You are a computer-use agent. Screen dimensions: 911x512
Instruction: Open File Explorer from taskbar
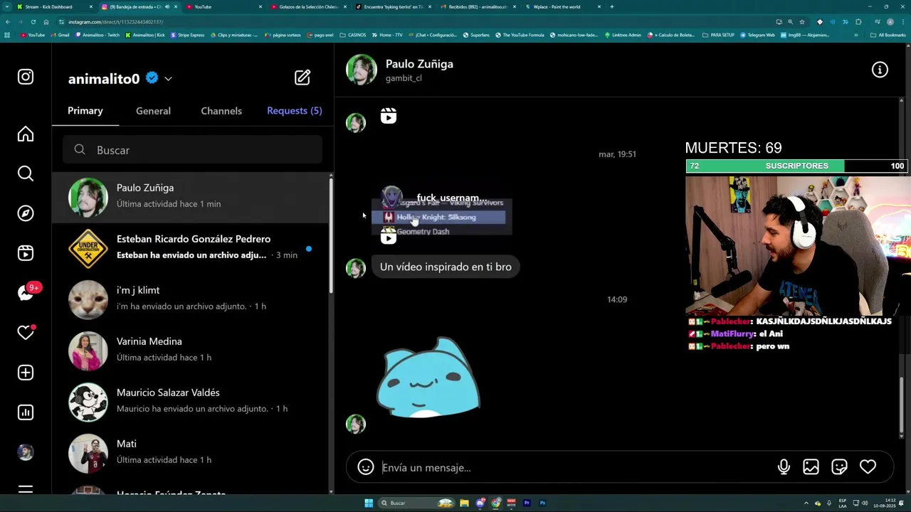(464, 503)
